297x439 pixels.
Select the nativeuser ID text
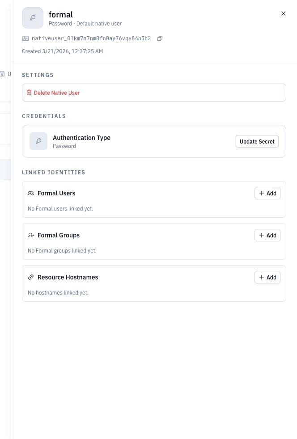91,38
